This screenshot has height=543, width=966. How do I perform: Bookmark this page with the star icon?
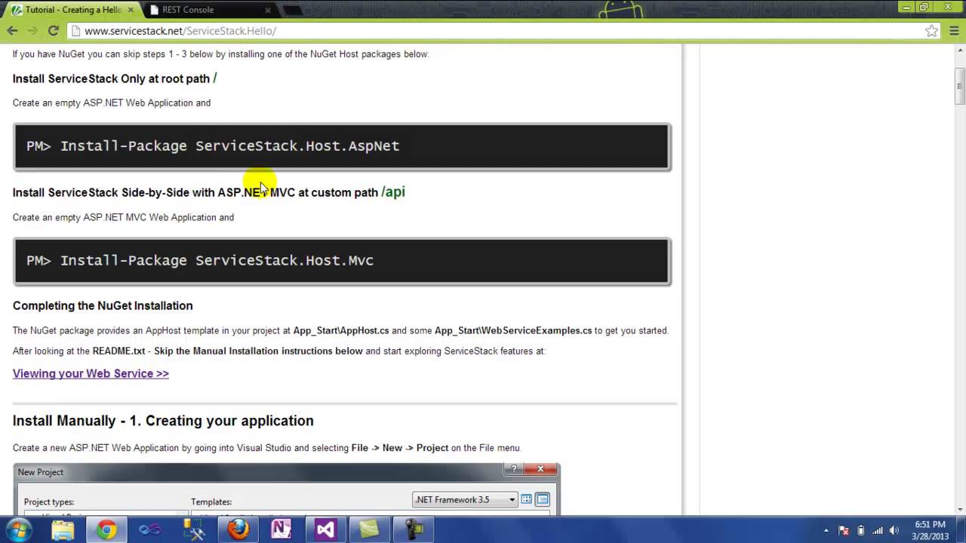932,31
